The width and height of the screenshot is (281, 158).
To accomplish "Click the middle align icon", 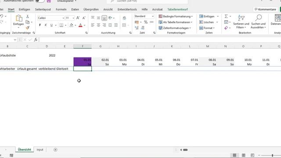I will (x=98, y=18).
